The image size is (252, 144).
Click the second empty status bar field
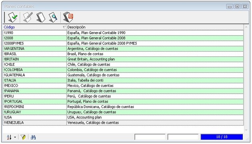183,137
